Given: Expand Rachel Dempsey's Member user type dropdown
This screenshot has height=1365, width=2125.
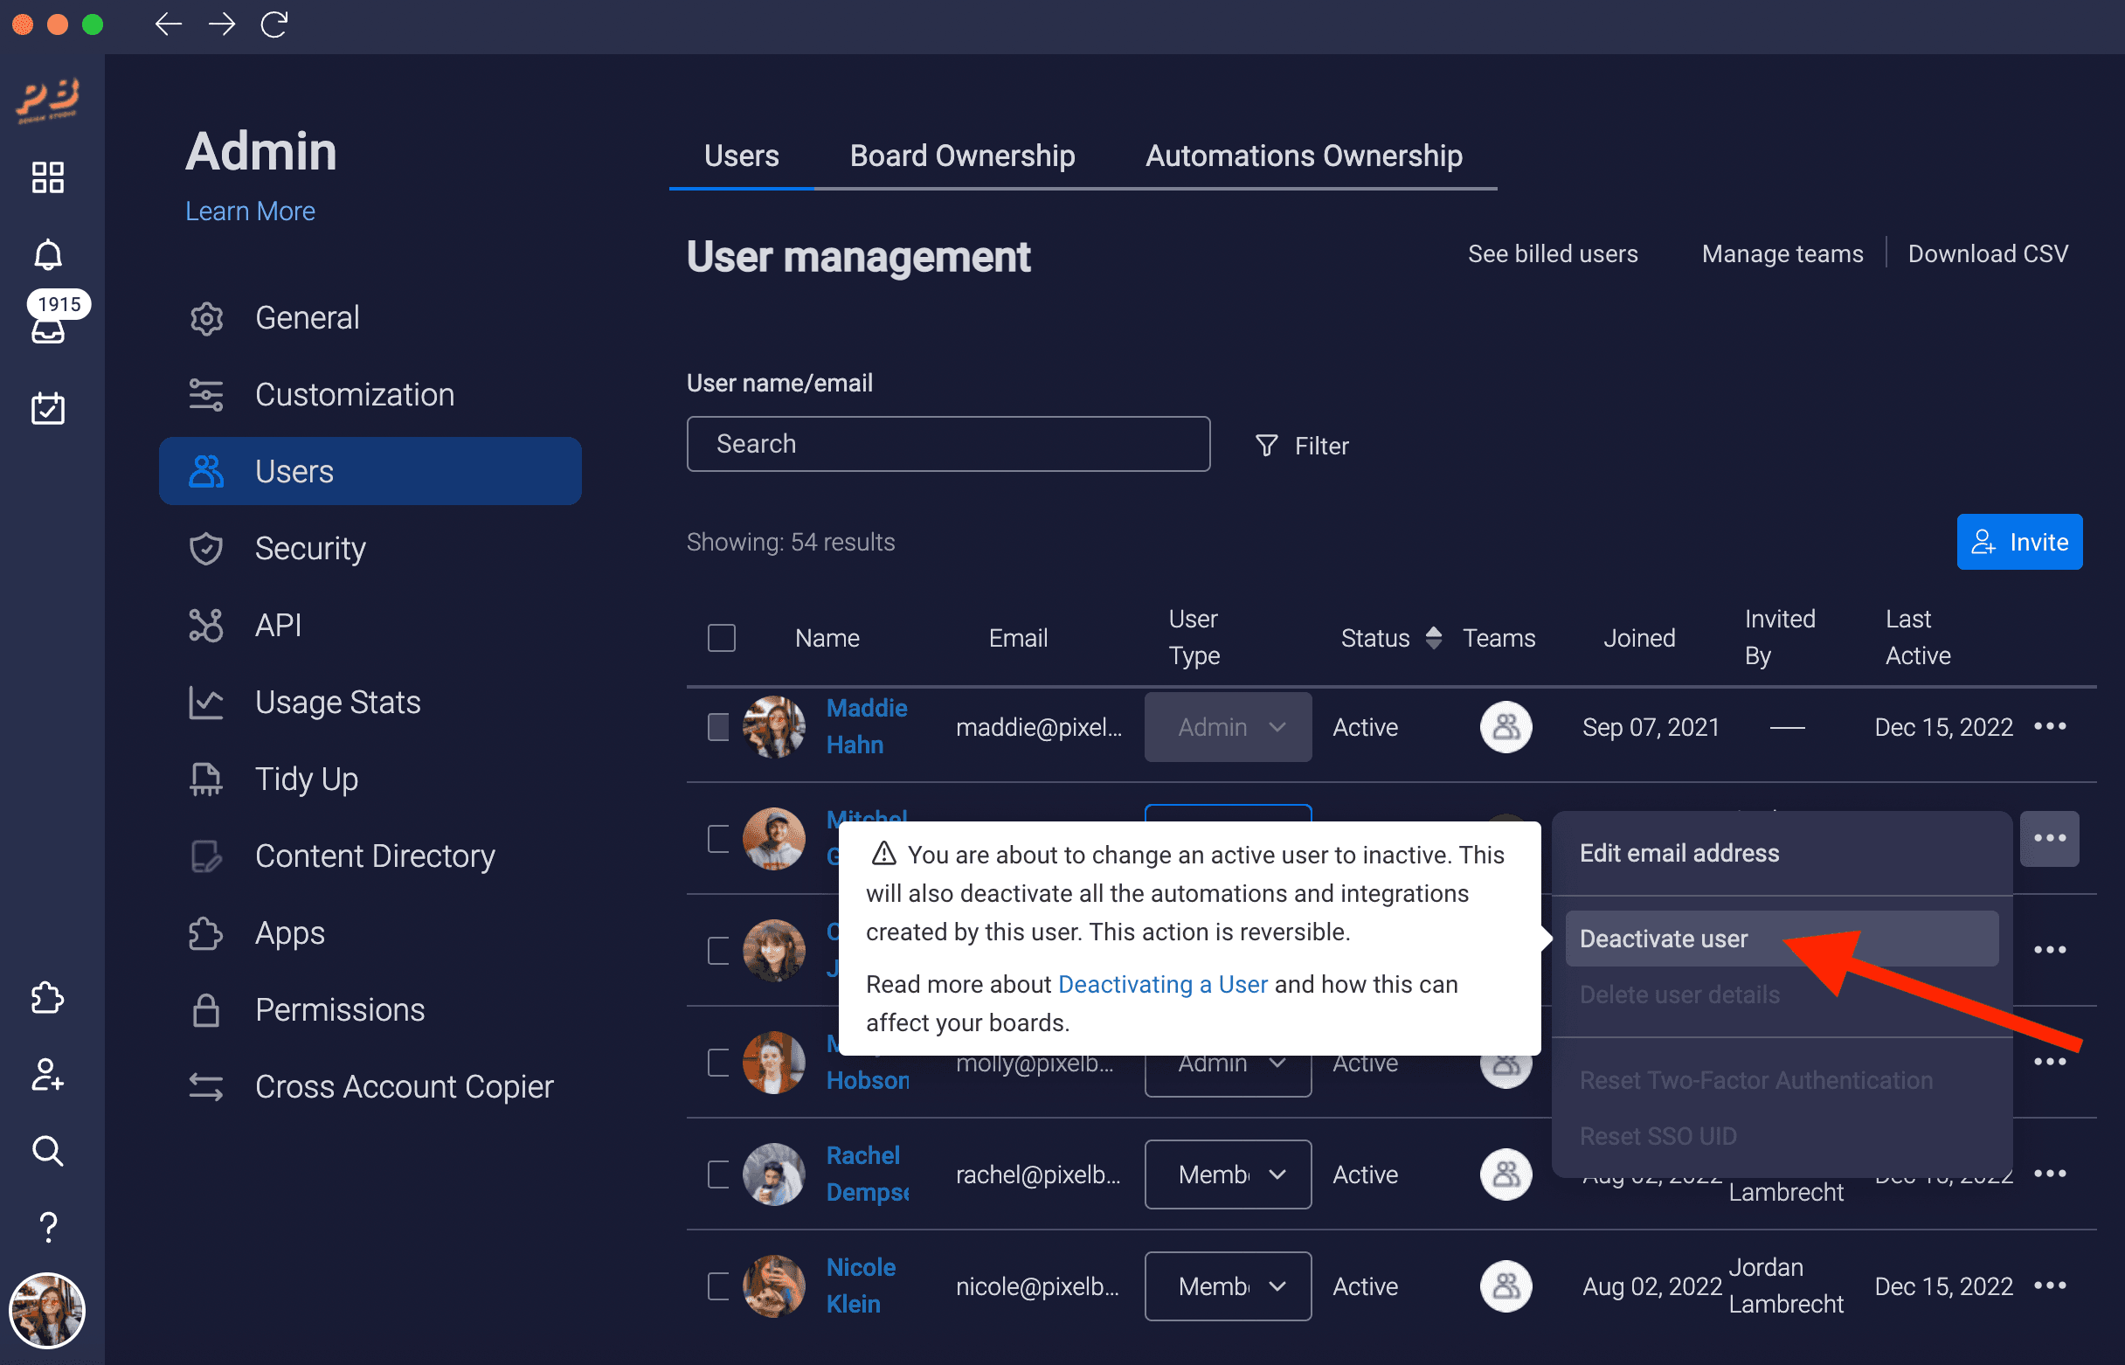Looking at the screenshot, I should (1228, 1174).
